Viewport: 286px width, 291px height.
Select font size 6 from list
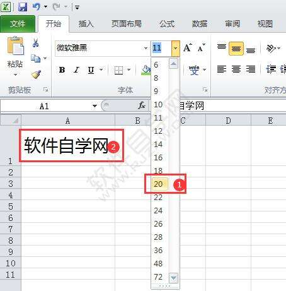click(156, 65)
